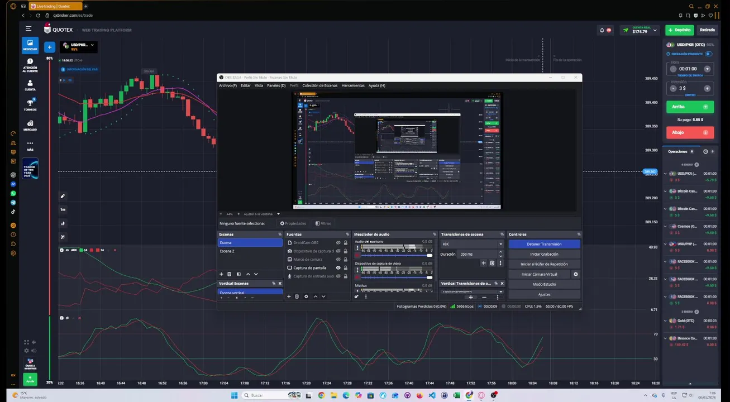
Task: Delete the scene transition in OBS
Action: pos(492,263)
